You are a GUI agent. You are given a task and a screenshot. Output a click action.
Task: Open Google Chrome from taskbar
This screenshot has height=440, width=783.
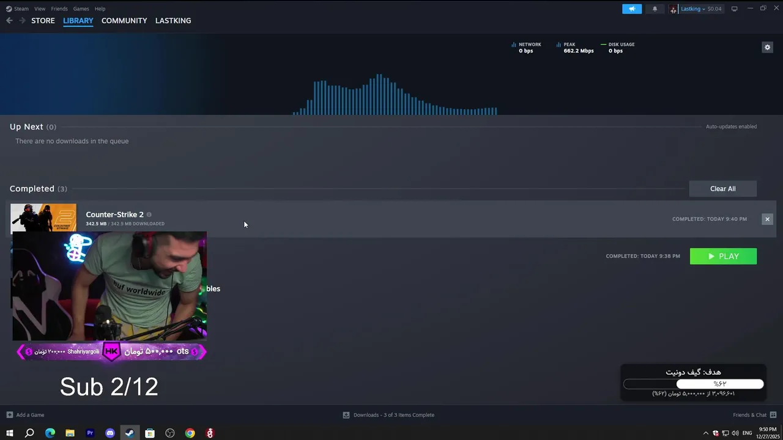pyautogui.click(x=190, y=433)
